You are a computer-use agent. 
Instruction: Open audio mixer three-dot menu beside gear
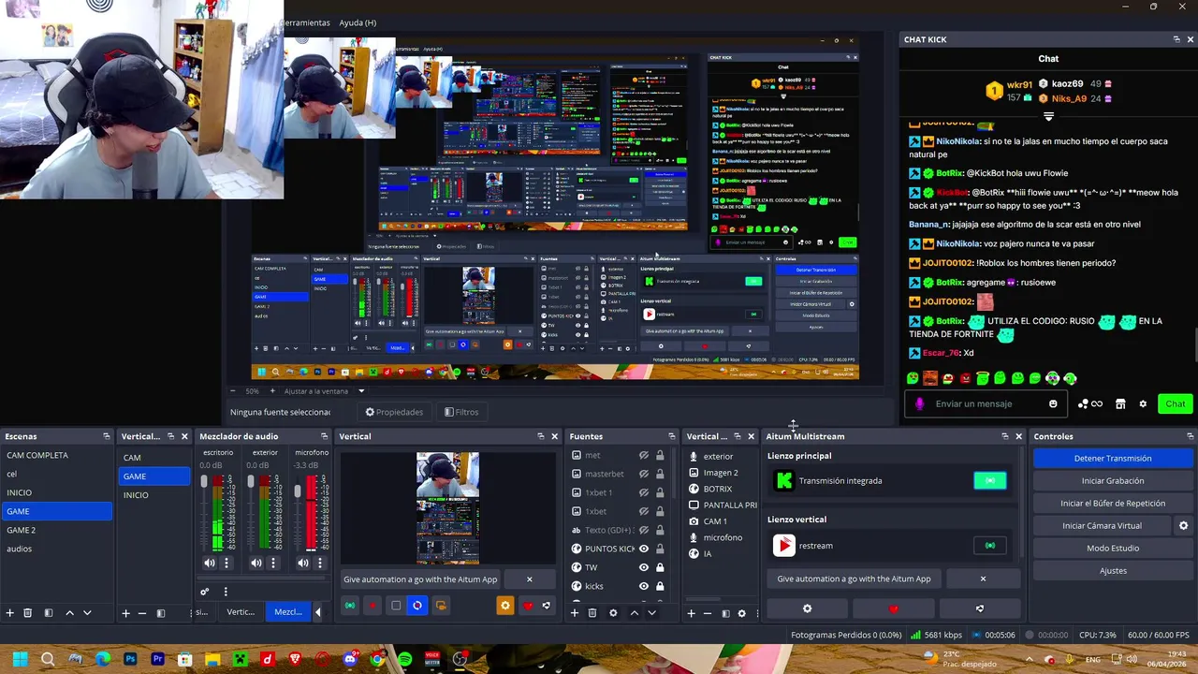225,592
